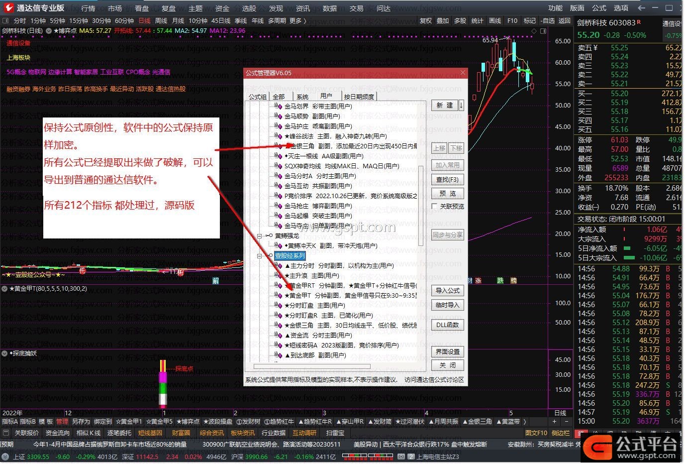Toggle the 探底擒妖 indicator panel settings icon
The height and width of the screenshot is (464, 685).
(x=4, y=353)
